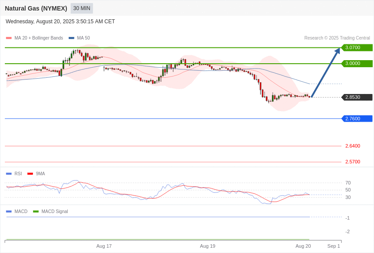Click the MA 20 + Bollinger Bands legend label
374x253 pixels.
39,38
